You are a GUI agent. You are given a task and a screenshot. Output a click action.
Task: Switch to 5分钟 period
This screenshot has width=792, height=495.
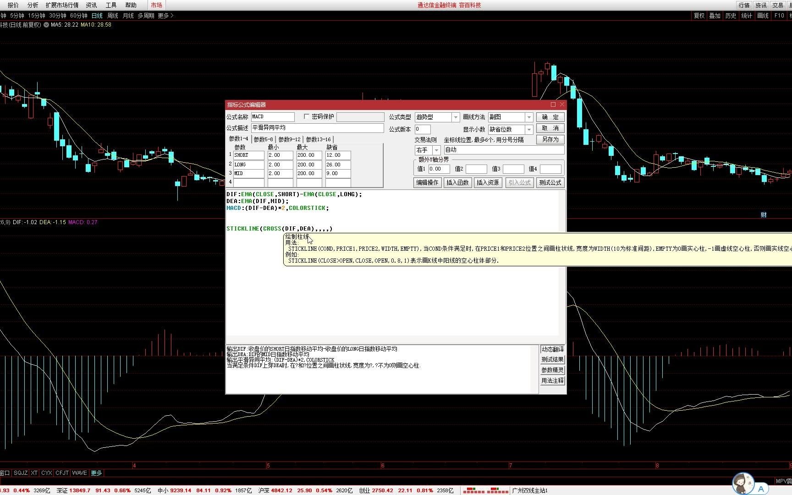tap(17, 16)
